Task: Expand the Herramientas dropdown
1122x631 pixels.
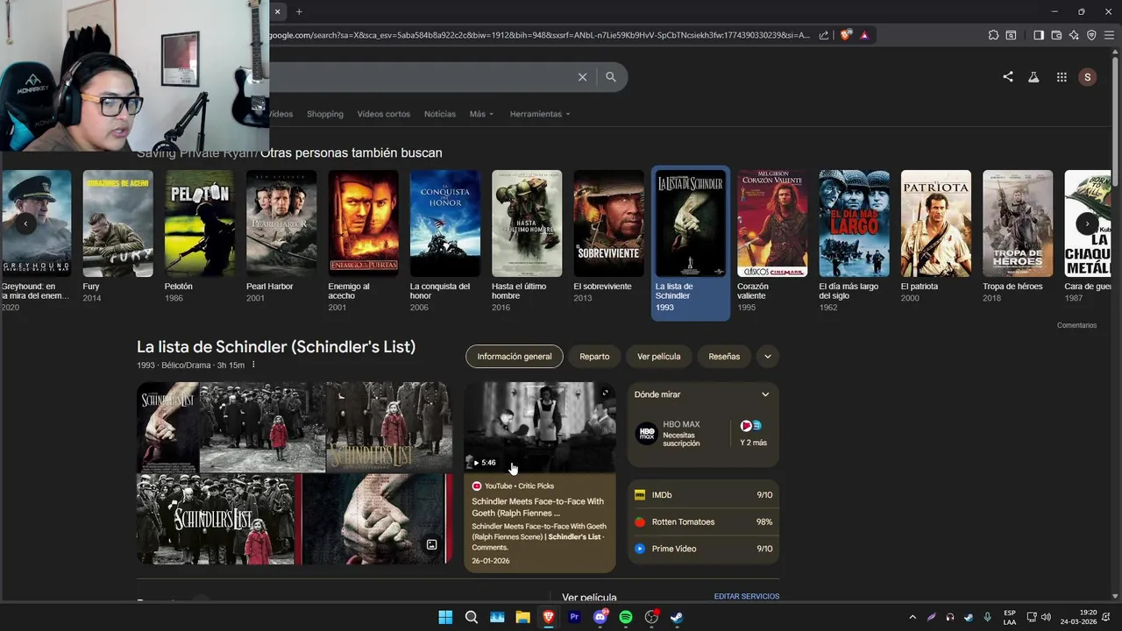Action: [x=540, y=114]
